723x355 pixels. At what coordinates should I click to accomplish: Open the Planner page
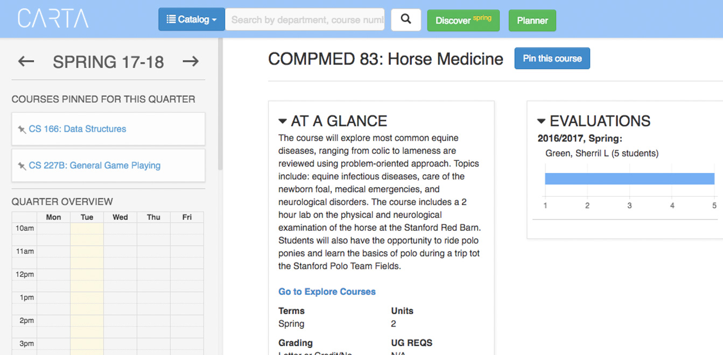(532, 20)
